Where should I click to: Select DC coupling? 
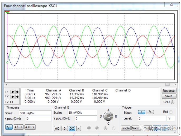tap(72, 128)
